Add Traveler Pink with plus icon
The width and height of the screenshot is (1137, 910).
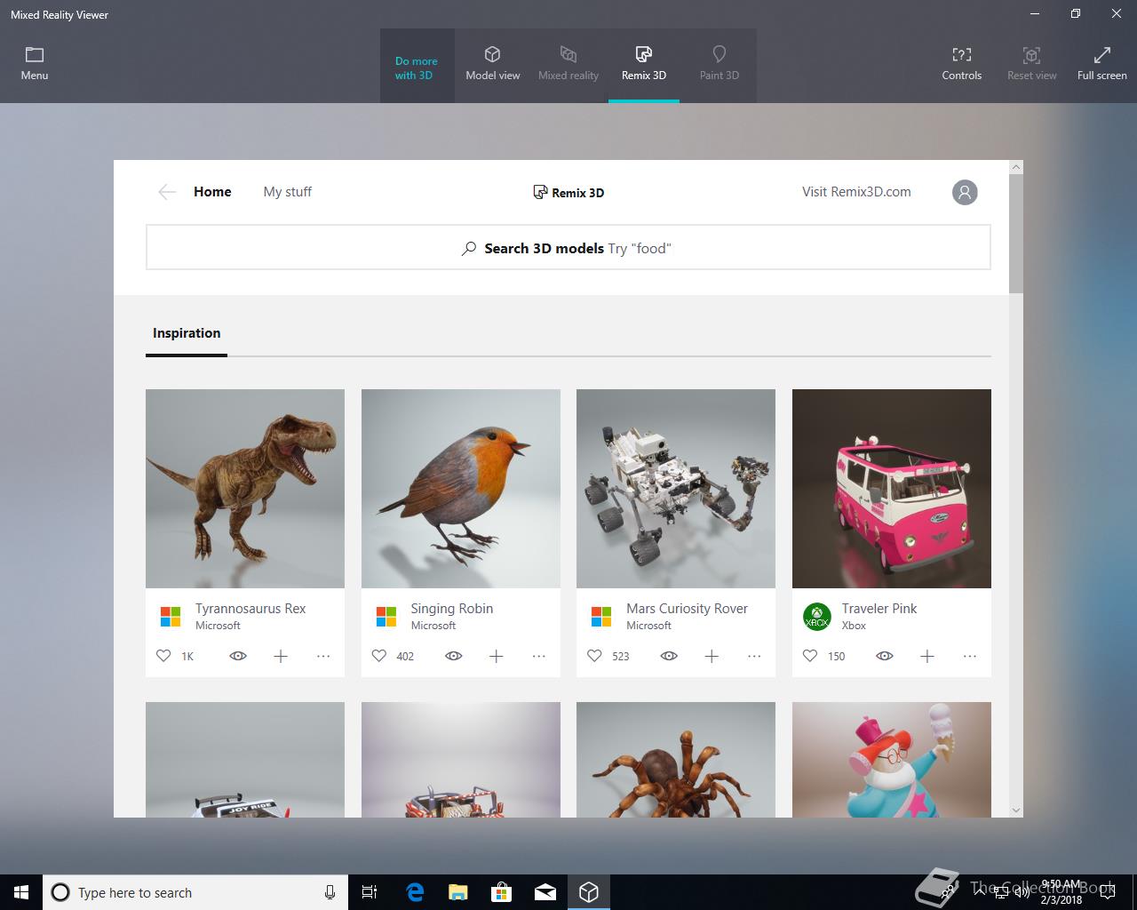pos(927,656)
